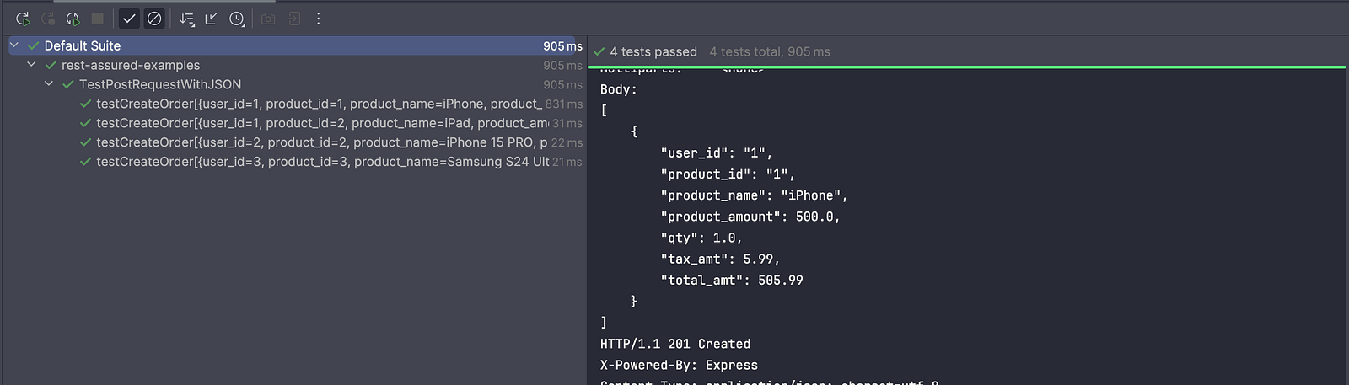Click passed checkmark beside rest-assured-examples
This screenshot has height=385, width=1349.
tap(51, 65)
